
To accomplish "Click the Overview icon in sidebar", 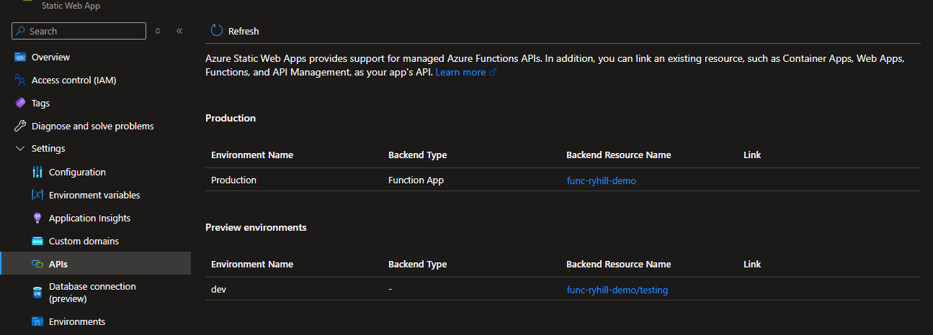I will pyautogui.click(x=20, y=58).
